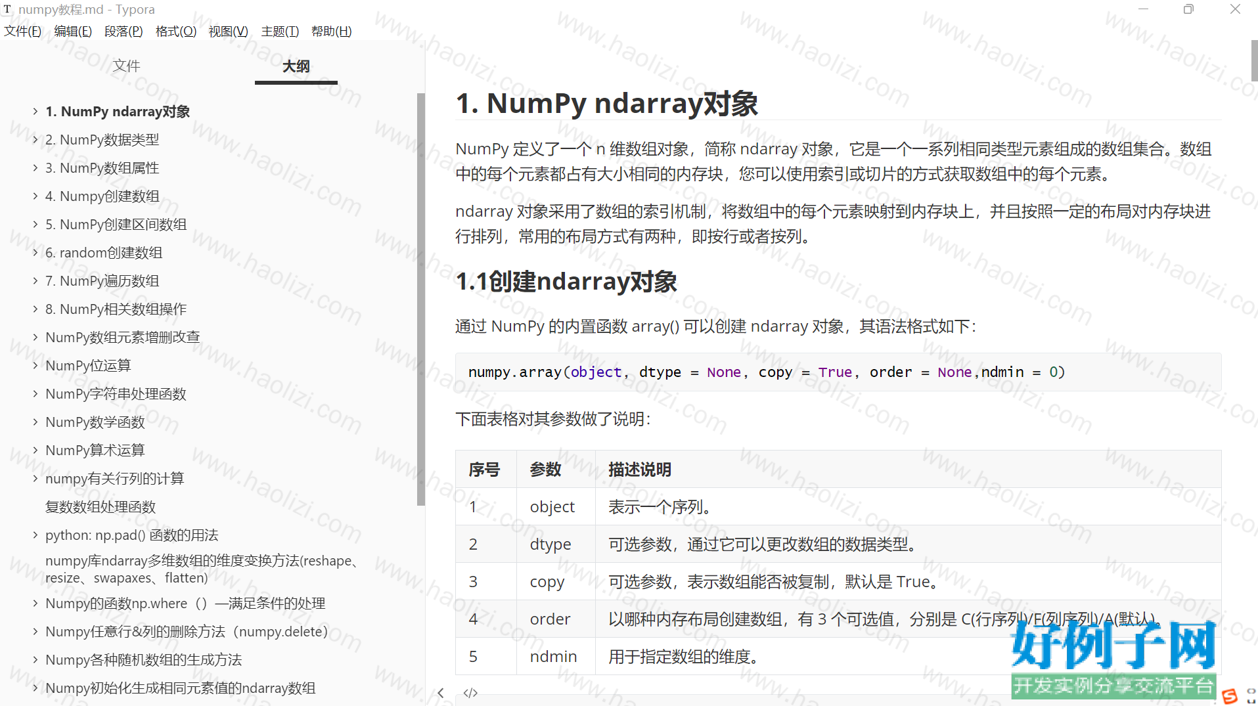Expand the 'NumPy位运算' outline section

[35, 366]
